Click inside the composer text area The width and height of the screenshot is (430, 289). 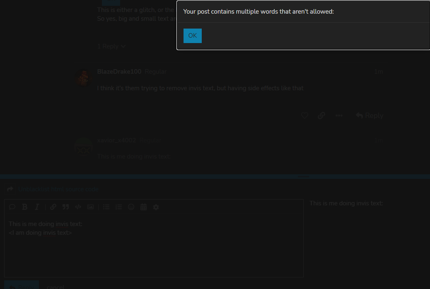pyautogui.click(x=154, y=246)
